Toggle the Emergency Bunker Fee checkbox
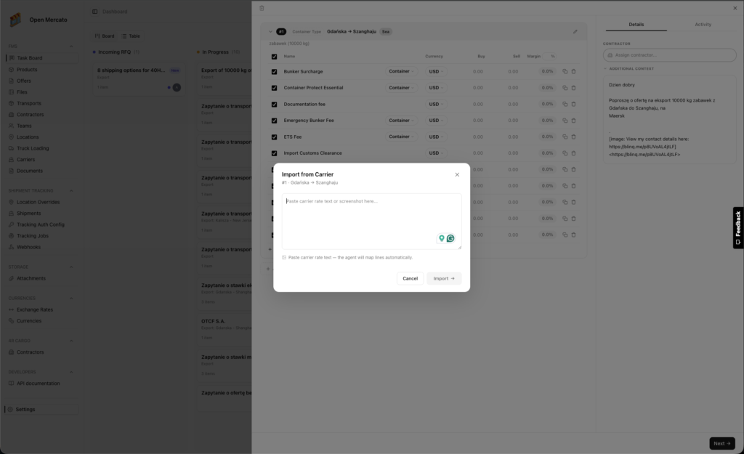 [274, 121]
